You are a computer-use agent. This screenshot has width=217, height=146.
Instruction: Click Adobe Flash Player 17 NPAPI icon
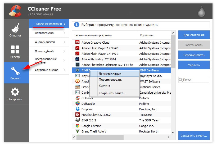pyautogui.click(x=77, y=48)
